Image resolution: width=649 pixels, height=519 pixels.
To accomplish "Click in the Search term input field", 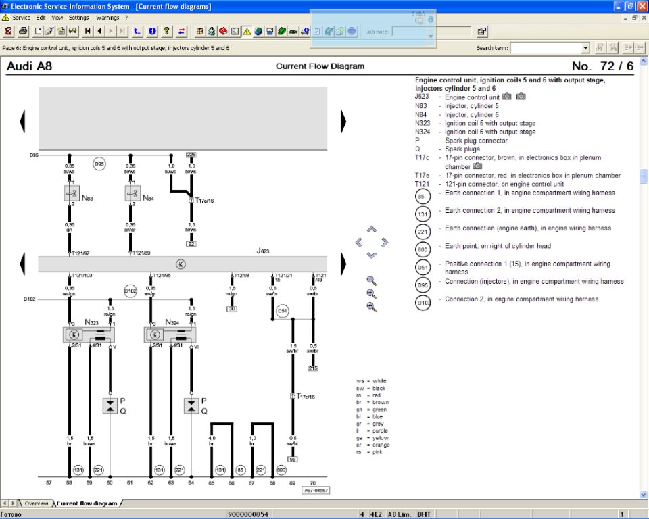I will pyautogui.click(x=545, y=48).
